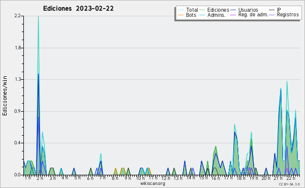
Task: Click the '8 h' x-axis label
Action: [x=115, y=178]
